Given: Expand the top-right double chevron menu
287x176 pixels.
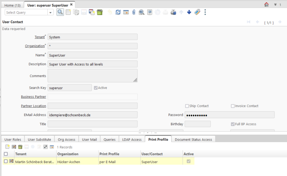Looking at the screenshot, I should click(x=275, y=4).
